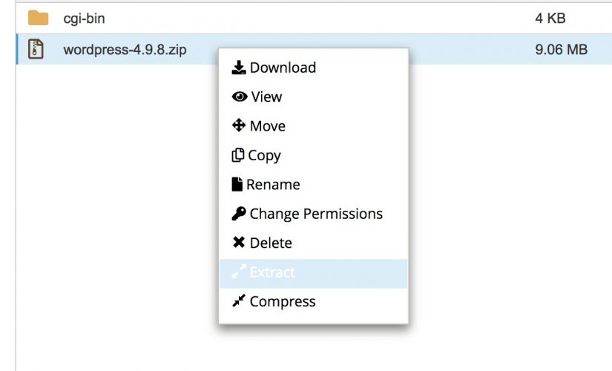Click the wordpress-4.9.8.zip file name
The image size is (612, 371).
pyautogui.click(x=125, y=50)
